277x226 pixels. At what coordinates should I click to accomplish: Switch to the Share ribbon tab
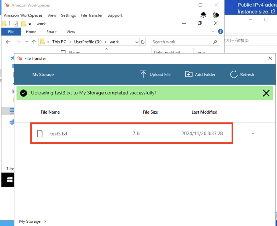pyautogui.click(x=51, y=32)
